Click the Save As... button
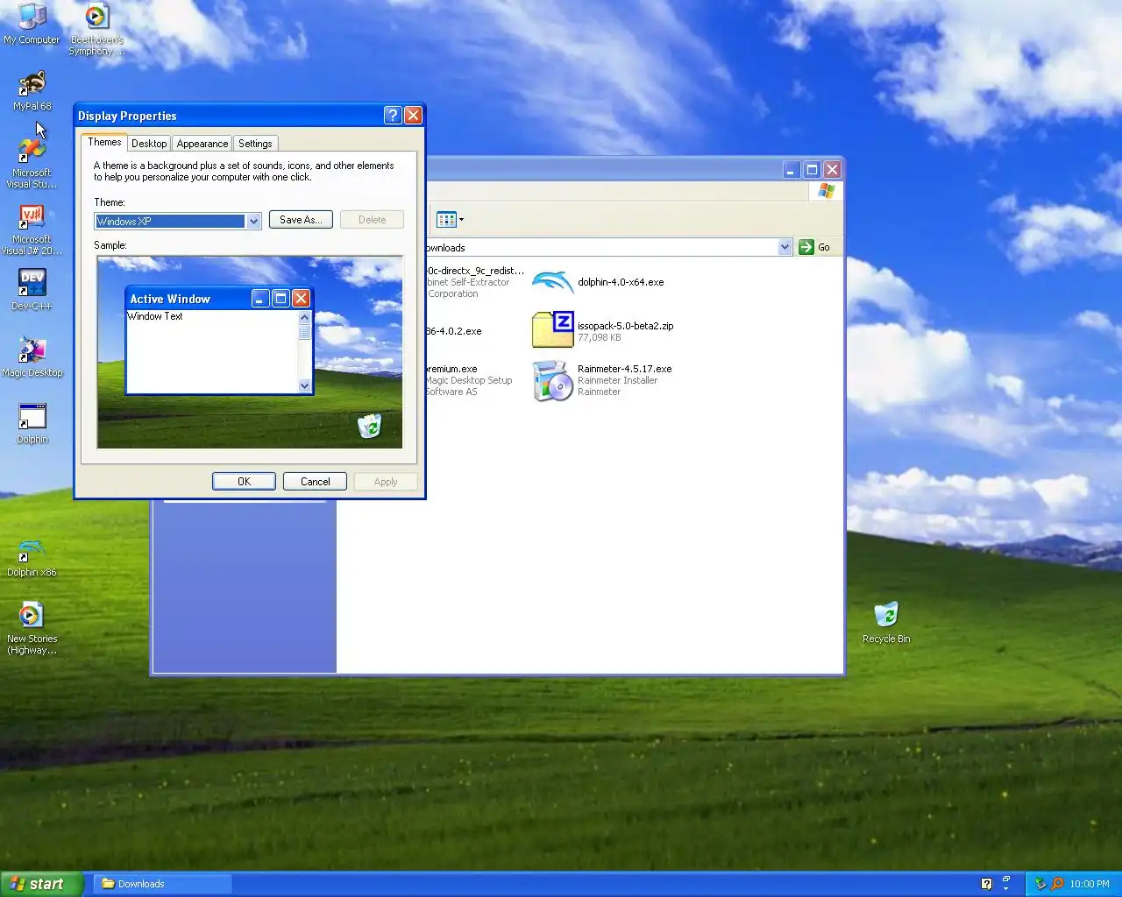This screenshot has height=897, width=1122. click(301, 220)
